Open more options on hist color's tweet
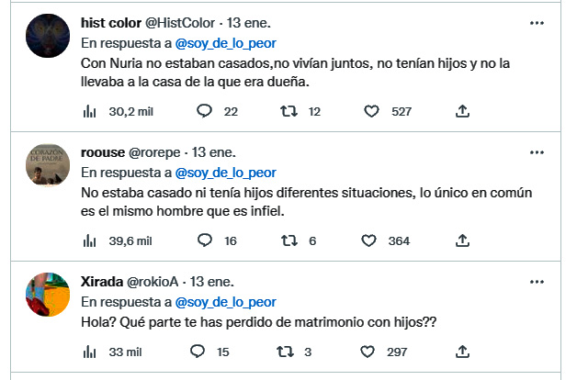Viewport: 577px width, 380px height. [x=537, y=22]
